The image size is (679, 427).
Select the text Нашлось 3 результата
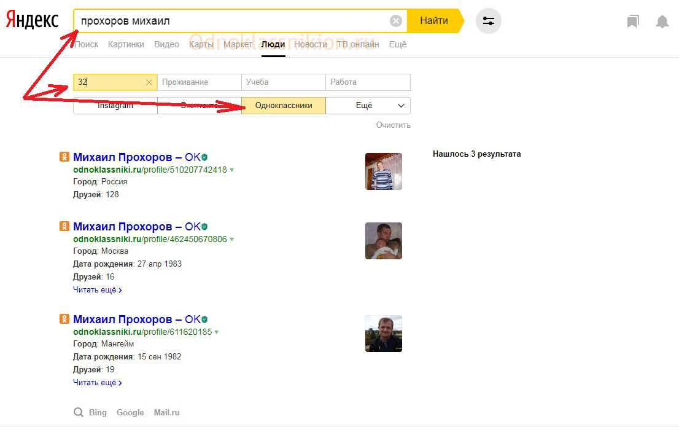(477, 154)
